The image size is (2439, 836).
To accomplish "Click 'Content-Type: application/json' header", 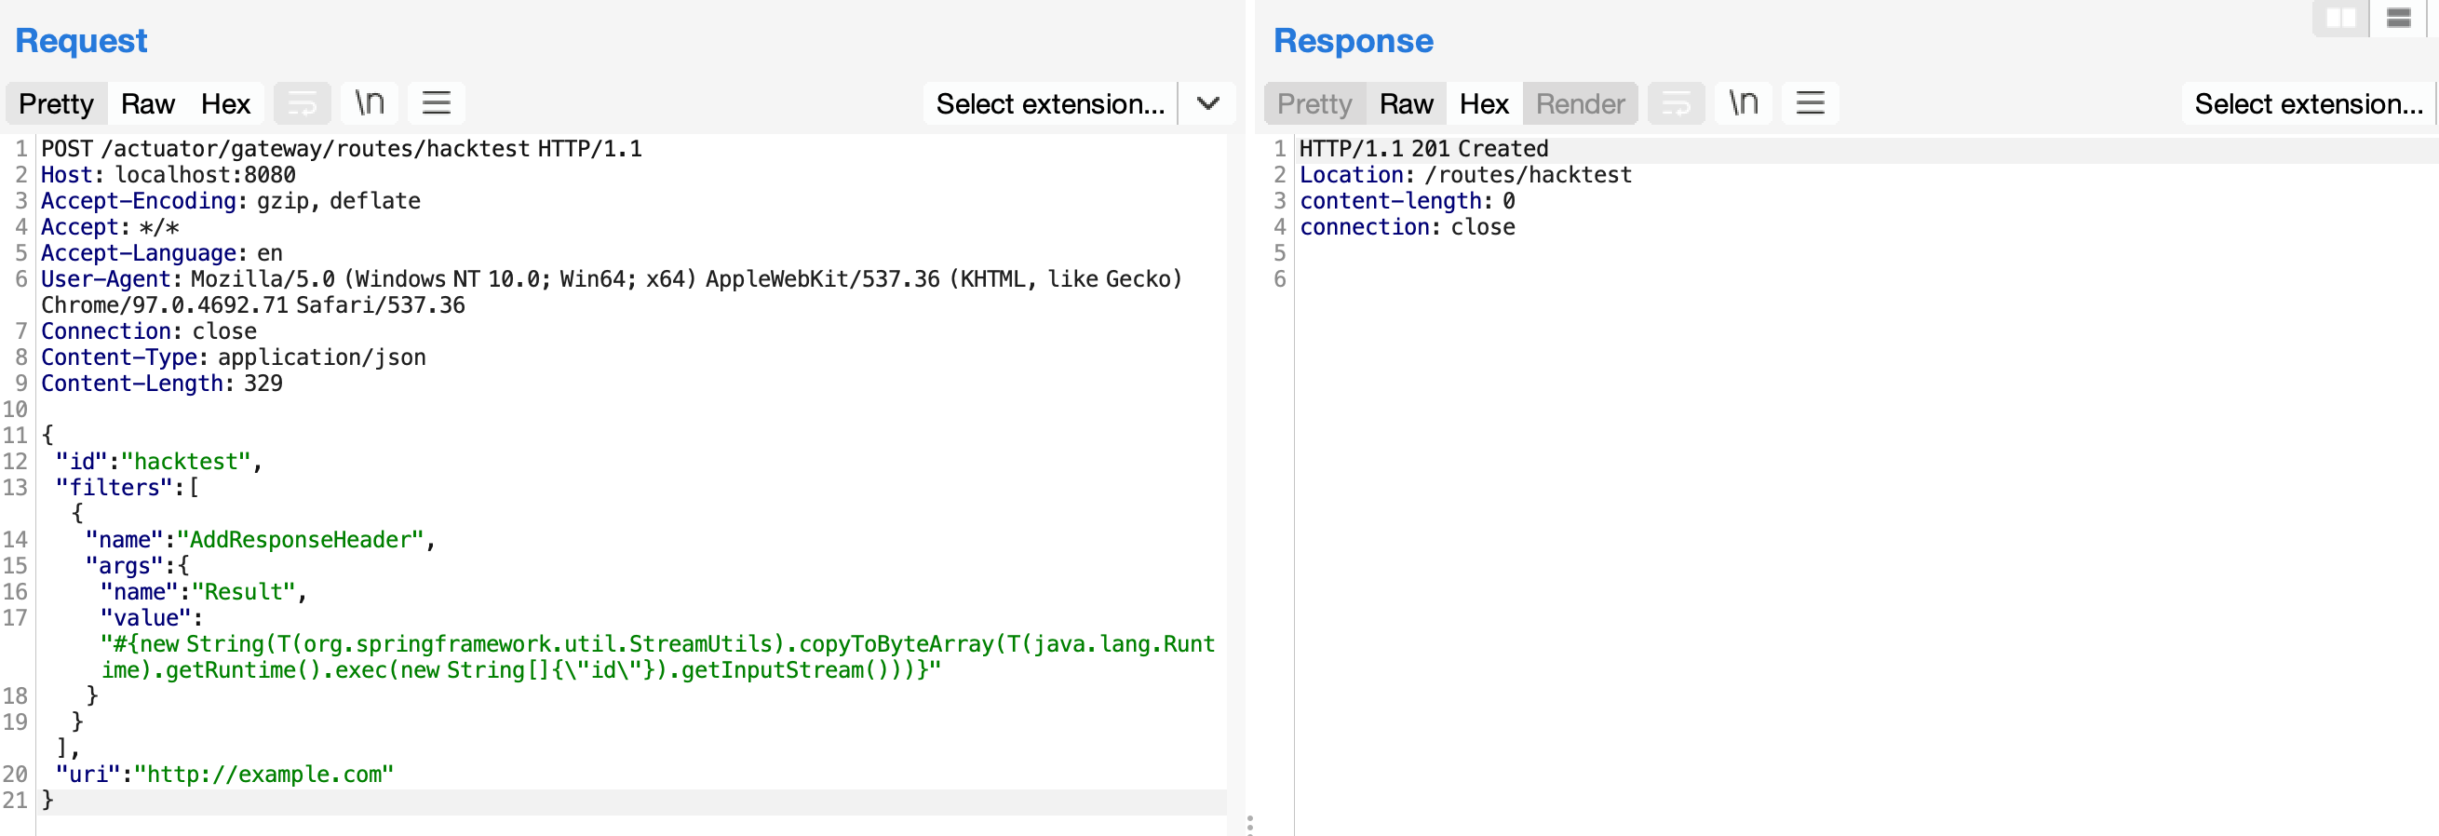I will [x=234, y=357].
